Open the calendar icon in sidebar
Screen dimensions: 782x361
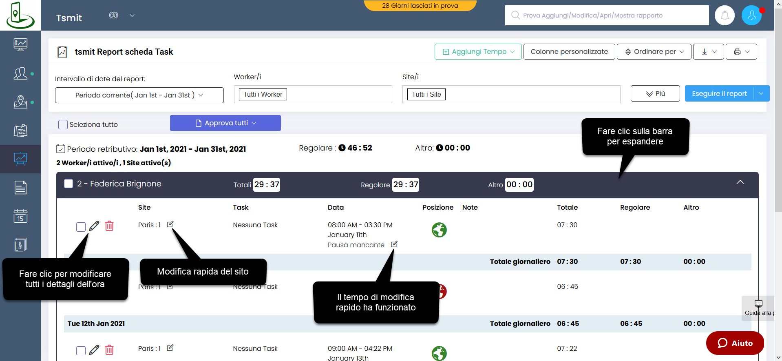(x=20, y=216)
